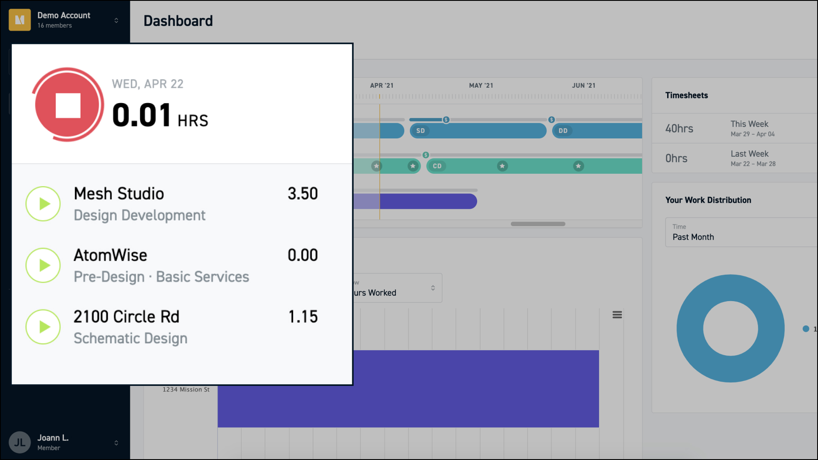Screen dimensions: 818x460
Task: Click the blue donut chart ring
Action: point(690,328)
